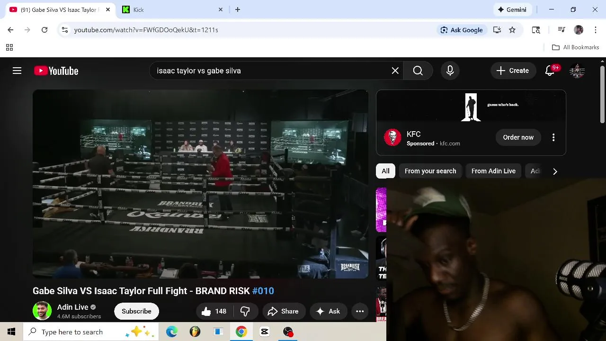Image resolution: width=606 pixels, height=341 pixels.
Task: Open the apps grid on bookmarks bar
Action: point(9,47)
